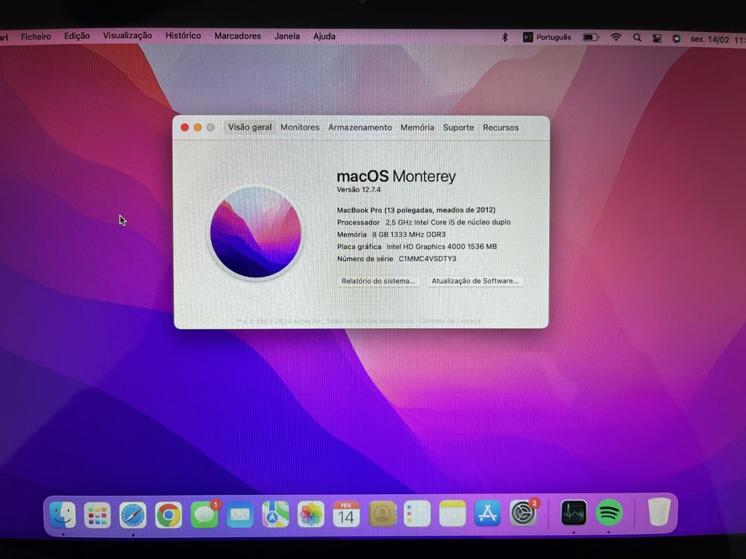Minimize the About This Mac window

pyautogui.click(x=198, y=127)
